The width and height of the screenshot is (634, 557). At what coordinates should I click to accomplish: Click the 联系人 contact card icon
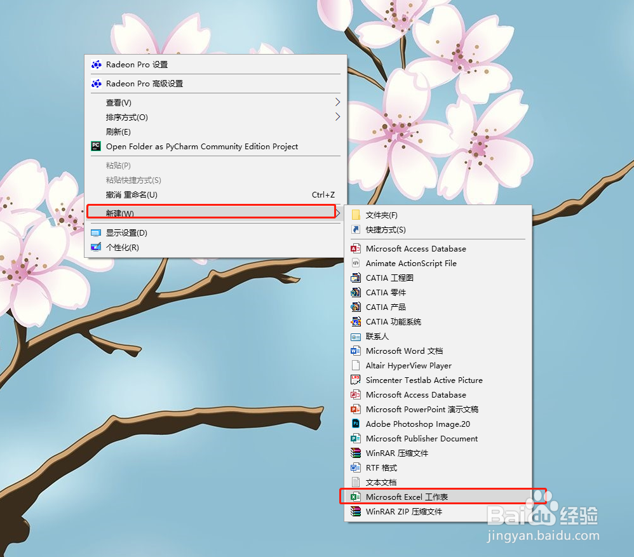coord(356,337)
